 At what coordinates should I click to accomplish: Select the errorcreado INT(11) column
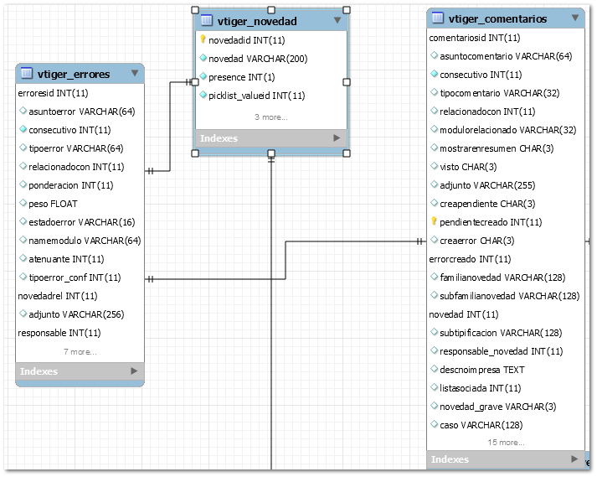tap(470, 259)
